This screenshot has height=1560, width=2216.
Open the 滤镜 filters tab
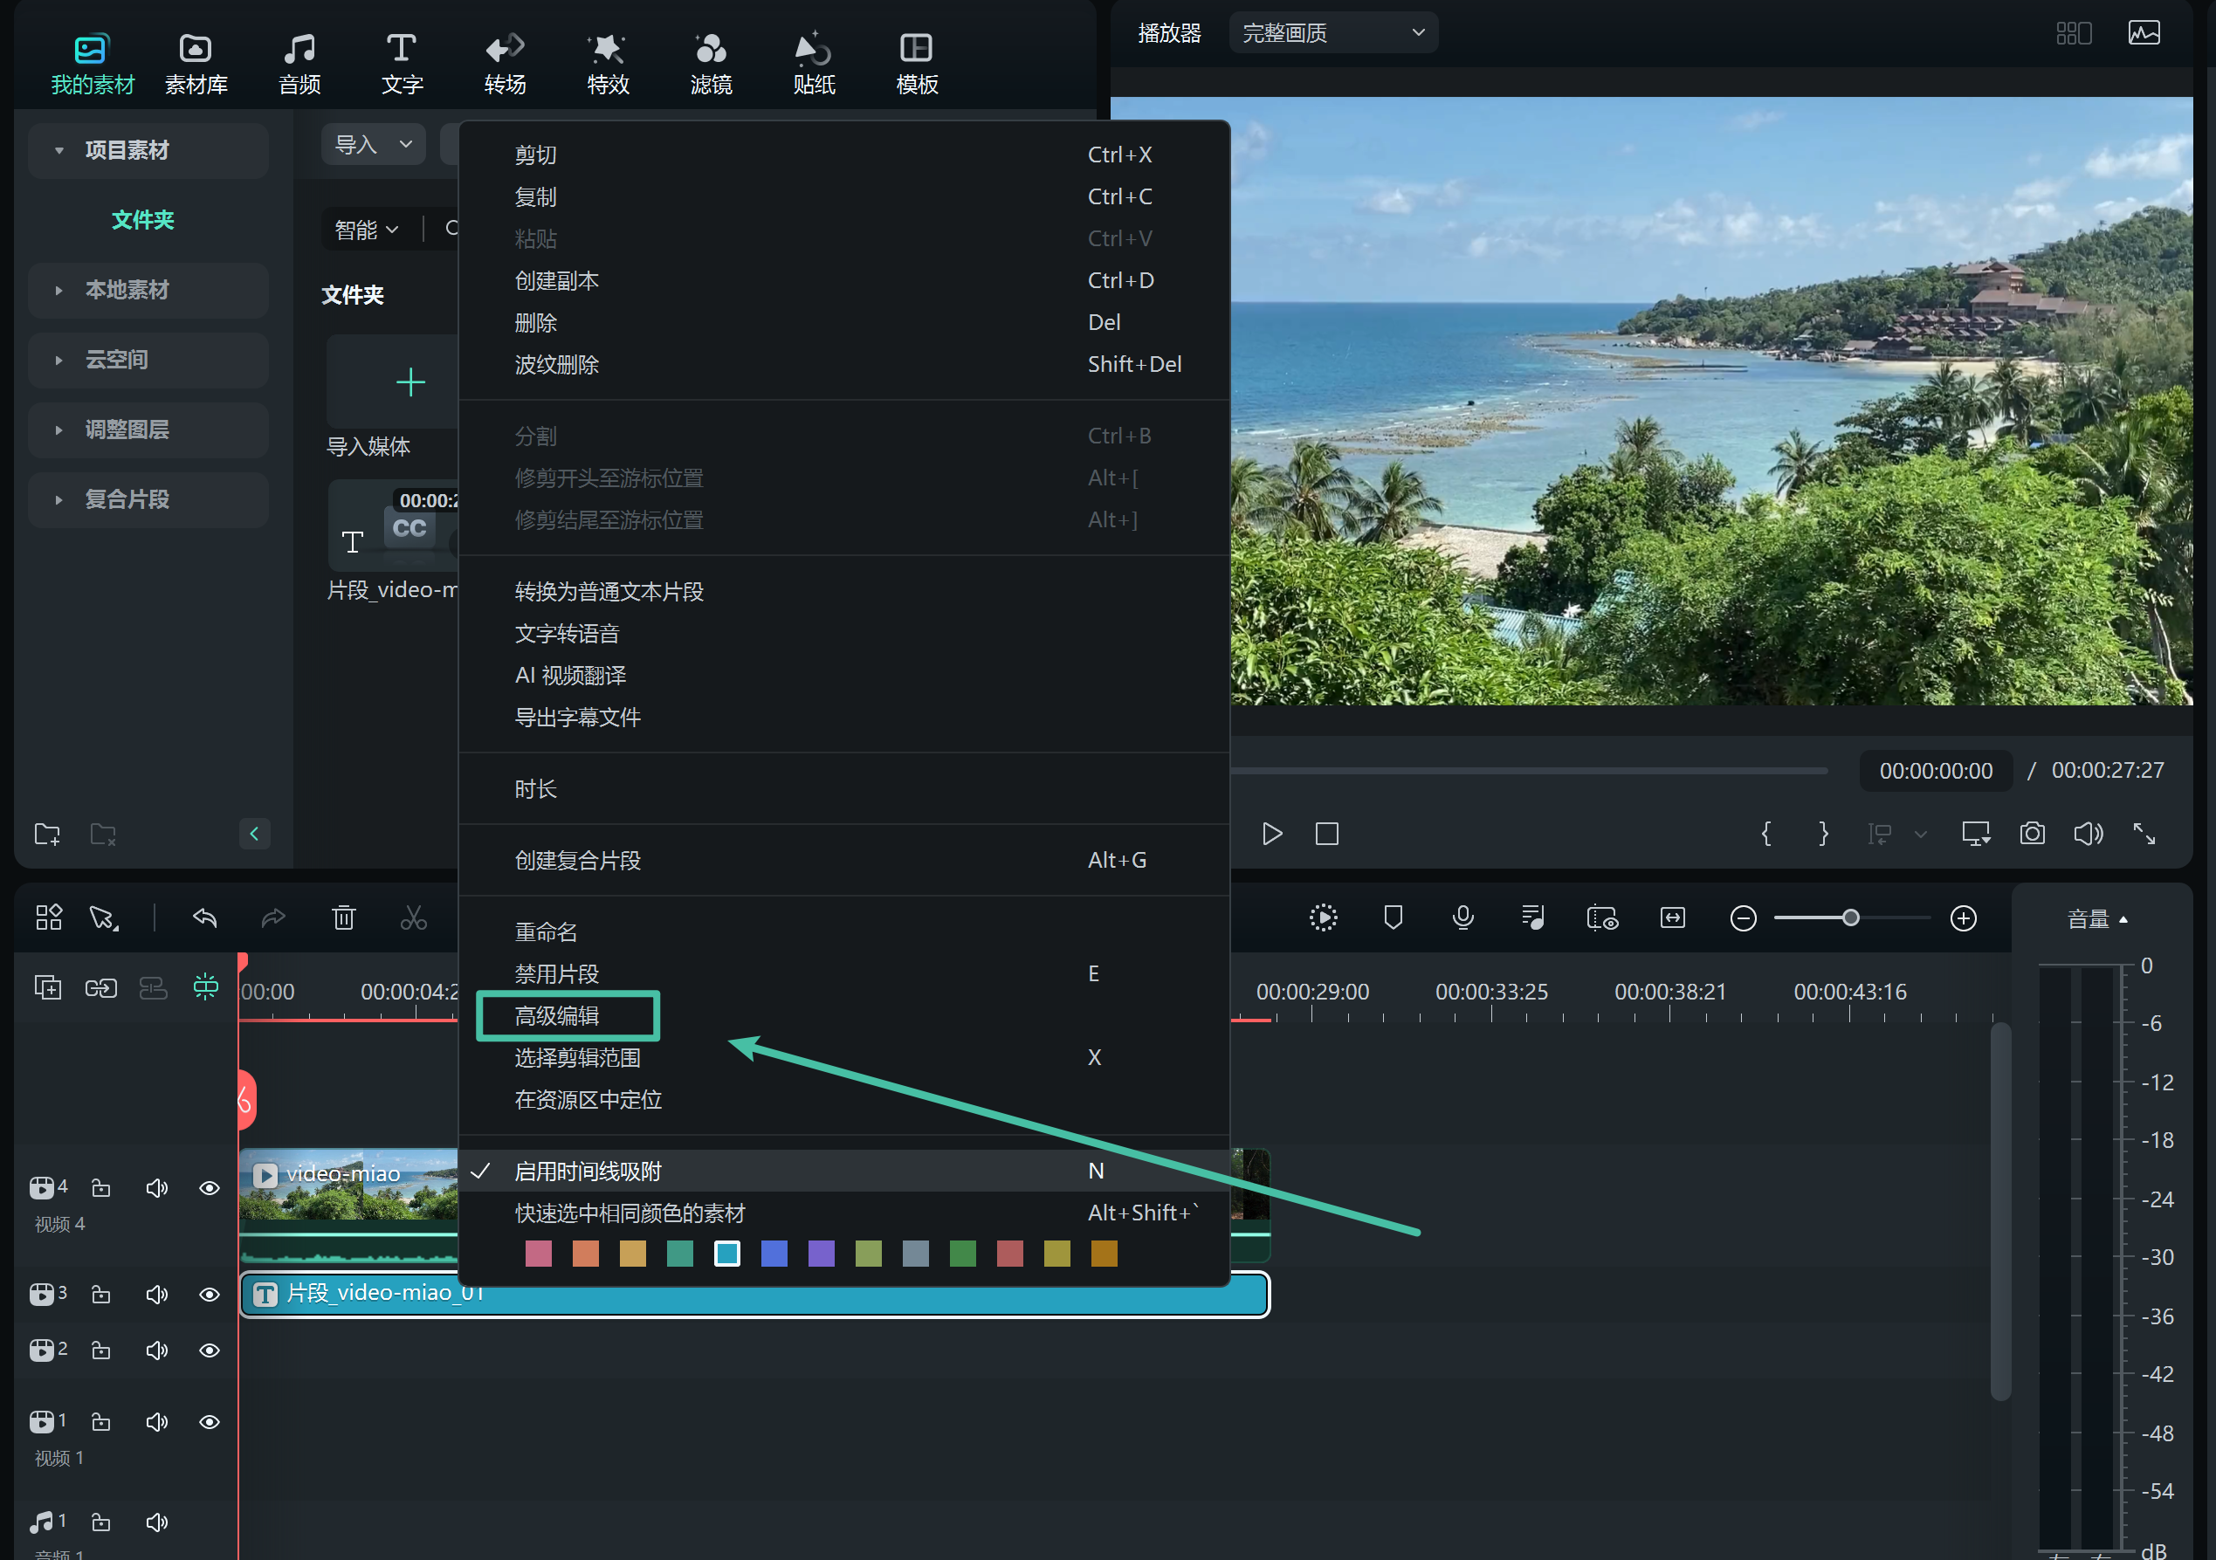[712, 64]
